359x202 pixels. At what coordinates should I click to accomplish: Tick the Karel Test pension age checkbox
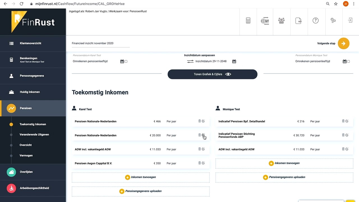(126, 61)
